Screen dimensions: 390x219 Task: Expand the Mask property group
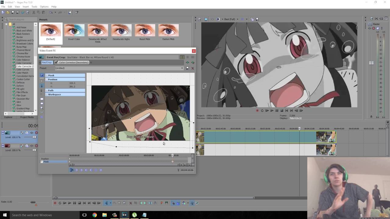47,75
